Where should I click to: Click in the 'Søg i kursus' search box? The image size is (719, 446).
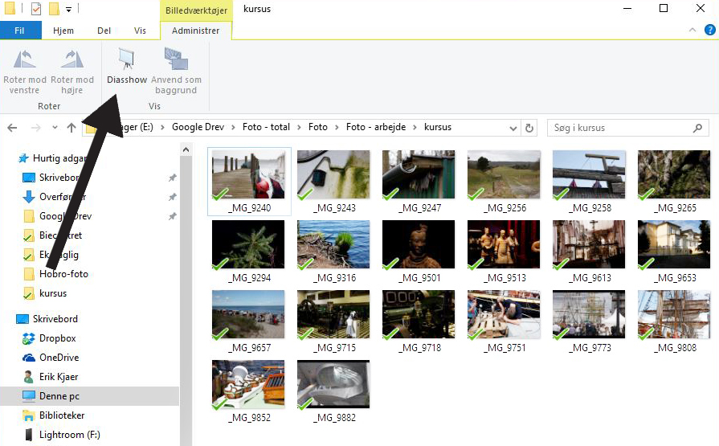[619, 128]
